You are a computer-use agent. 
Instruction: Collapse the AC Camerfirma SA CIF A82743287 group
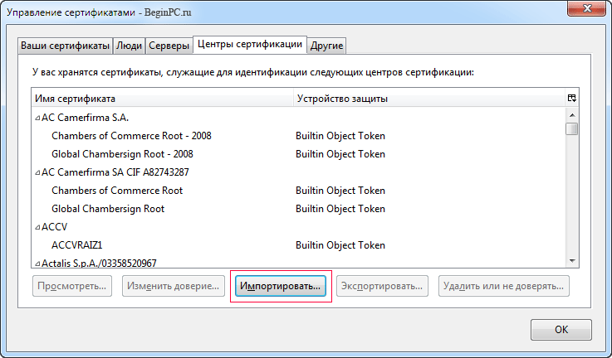tap(37, 172)
